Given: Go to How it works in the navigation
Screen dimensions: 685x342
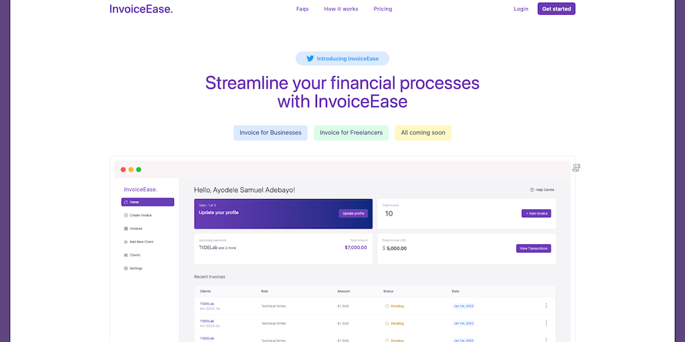Looking at the screenshot, I should coord(341,9).
